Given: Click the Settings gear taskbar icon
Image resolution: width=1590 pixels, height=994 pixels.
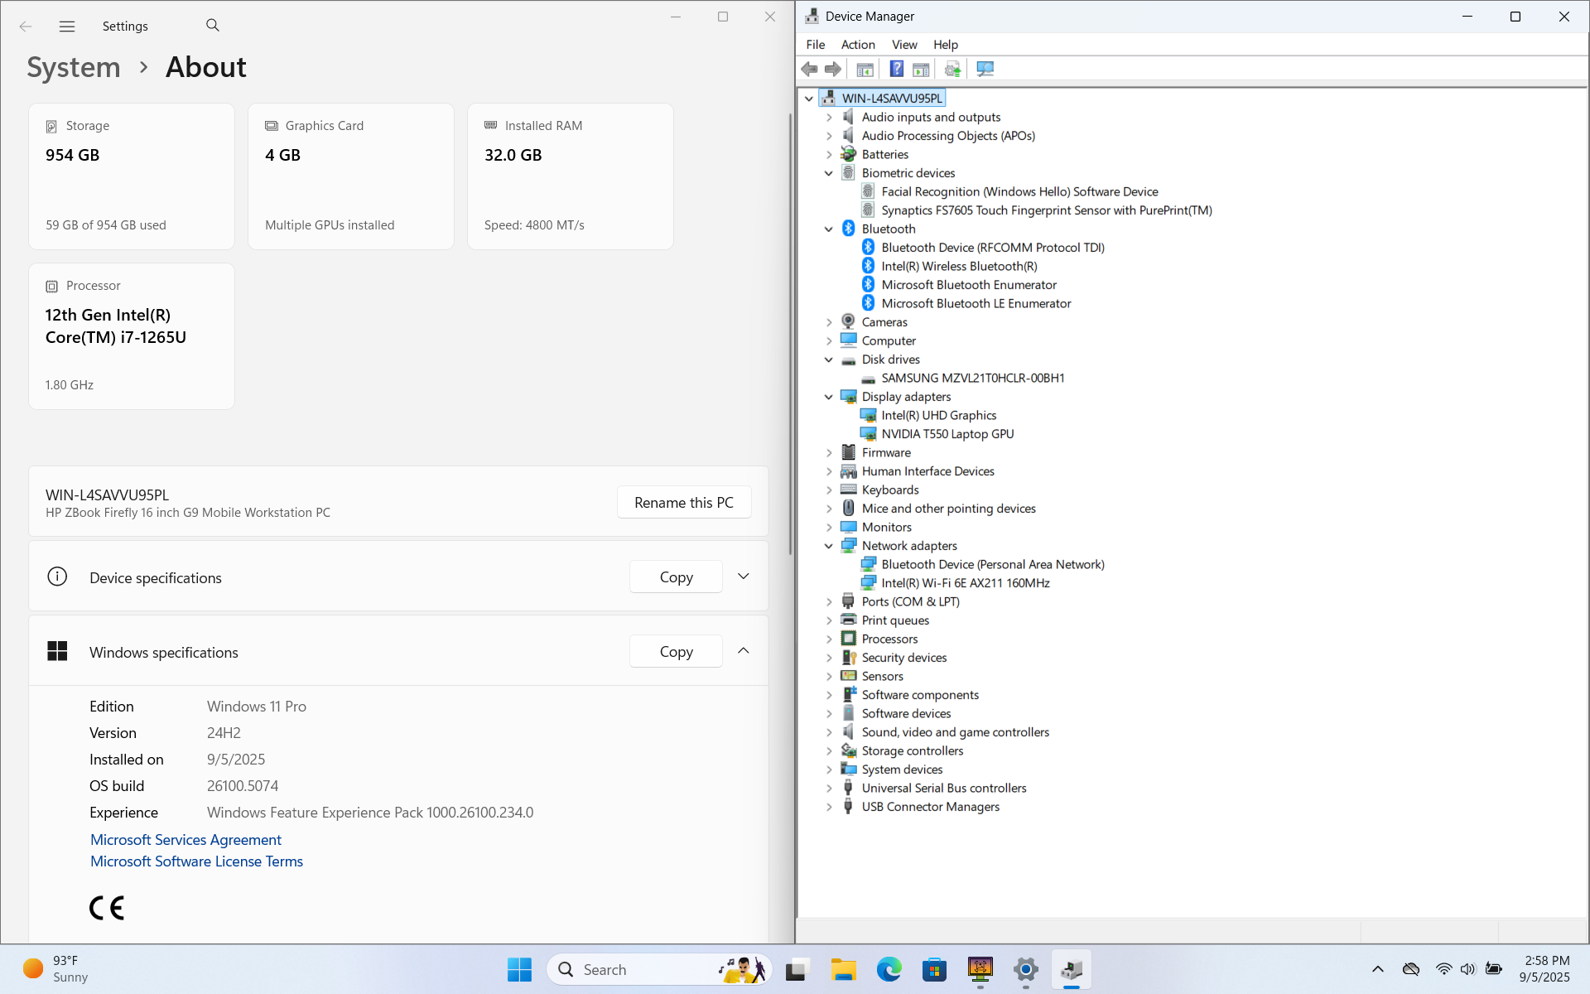Looking at the screenshot, I should 1025,969.
